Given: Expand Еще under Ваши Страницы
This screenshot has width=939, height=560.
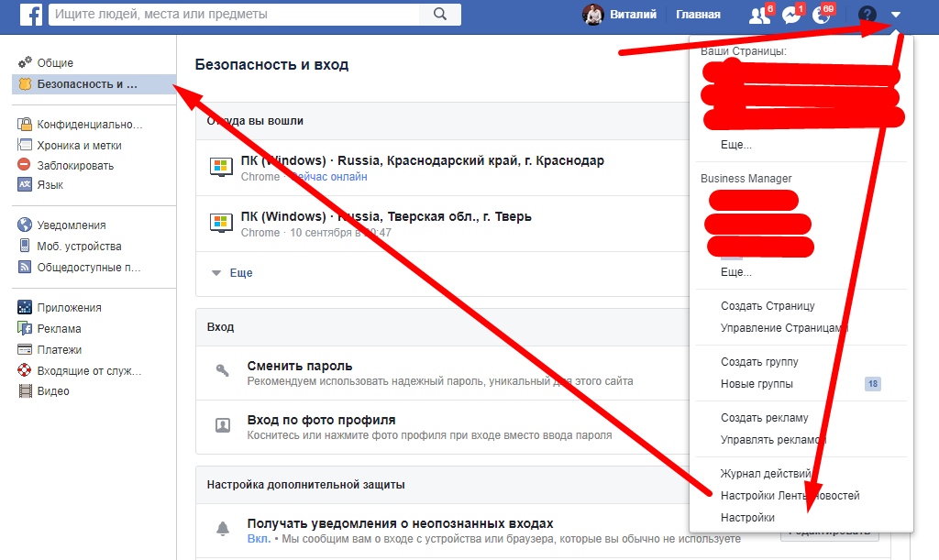Looking at the screenshot, I should coord(736,145).
